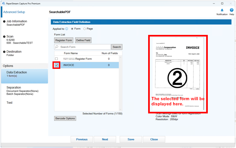Click 'Resolution : 200dpi' text
Viewport: 236px width, 148px height.
point(167,119)
